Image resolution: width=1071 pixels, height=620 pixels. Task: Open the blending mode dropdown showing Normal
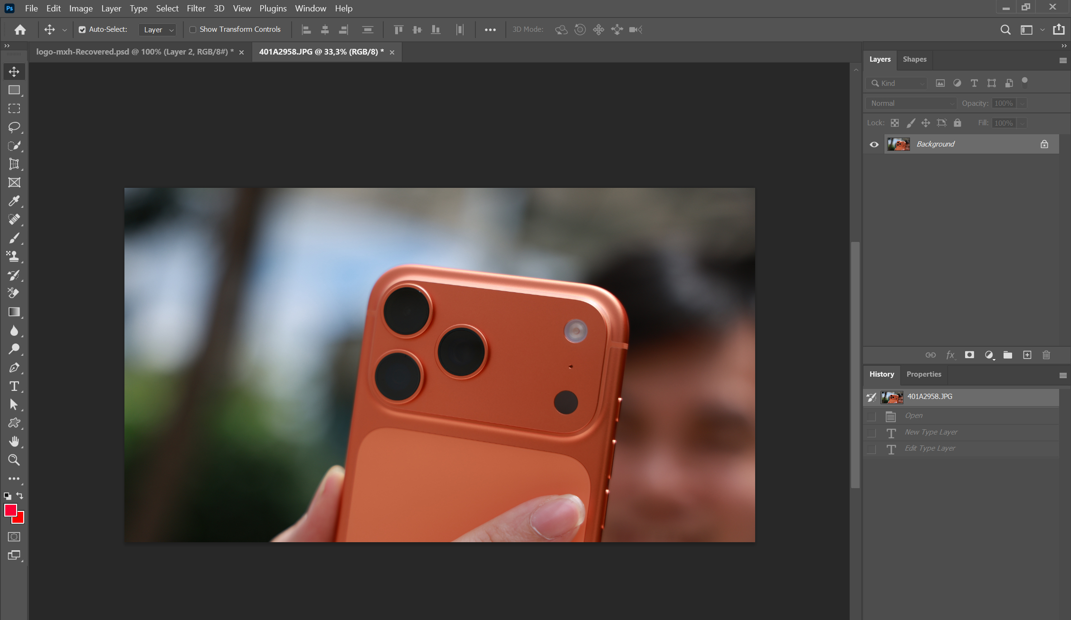(910, 103)
